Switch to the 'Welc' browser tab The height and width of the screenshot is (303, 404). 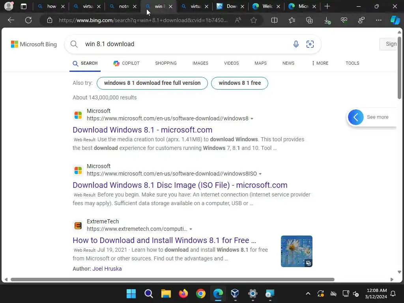[266, 6]
